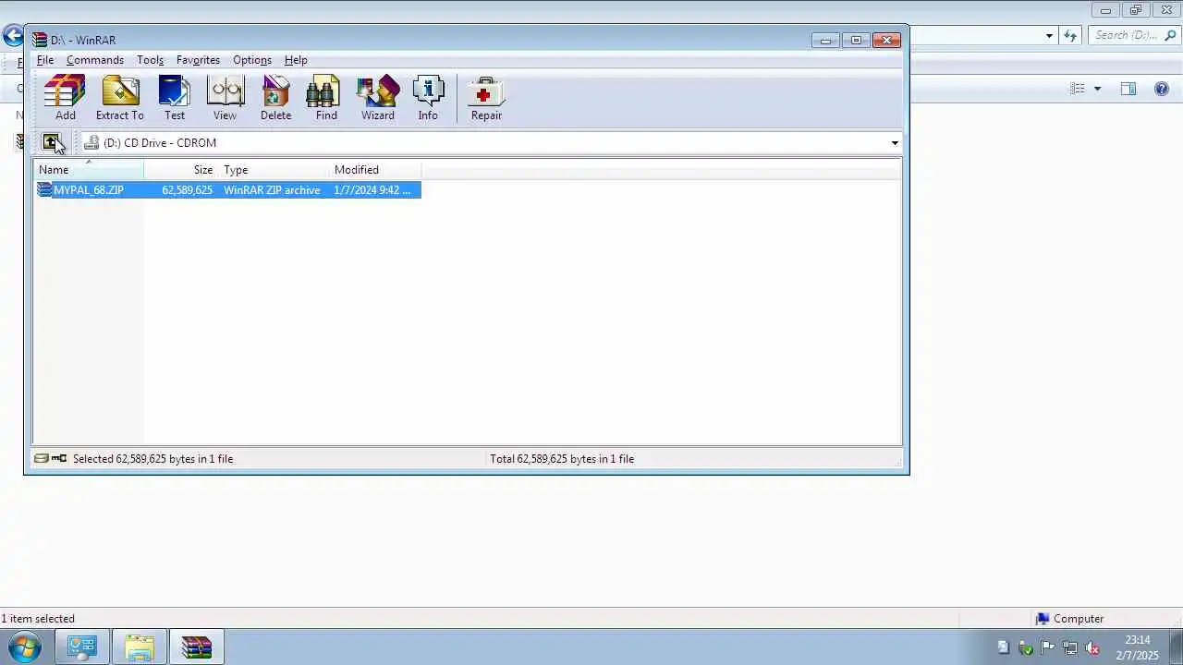Click the Test archive toolbar icon

tap(175, 98)
